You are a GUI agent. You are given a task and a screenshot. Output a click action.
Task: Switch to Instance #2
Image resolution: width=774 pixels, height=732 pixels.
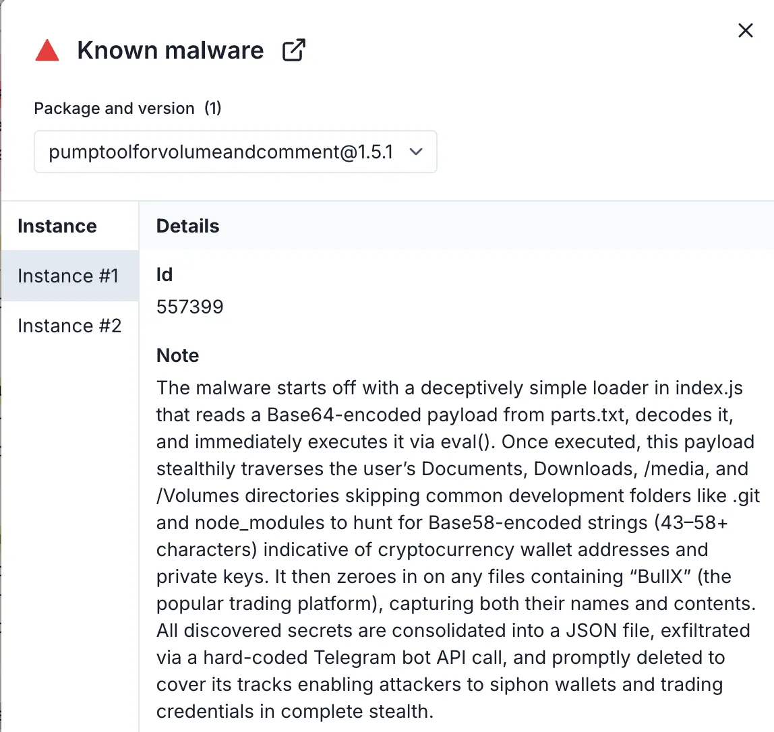(x=69, y=326)
